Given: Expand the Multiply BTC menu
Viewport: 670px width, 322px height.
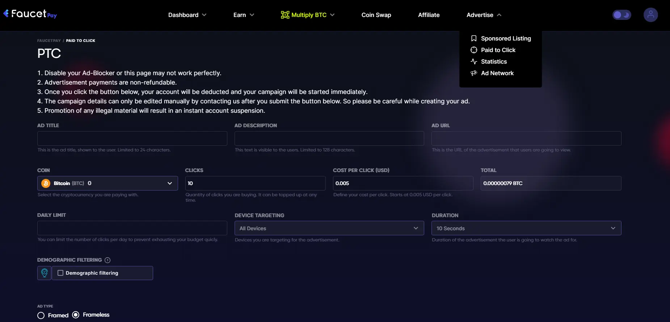Looking at the screenshot, I should coord(308,15).
